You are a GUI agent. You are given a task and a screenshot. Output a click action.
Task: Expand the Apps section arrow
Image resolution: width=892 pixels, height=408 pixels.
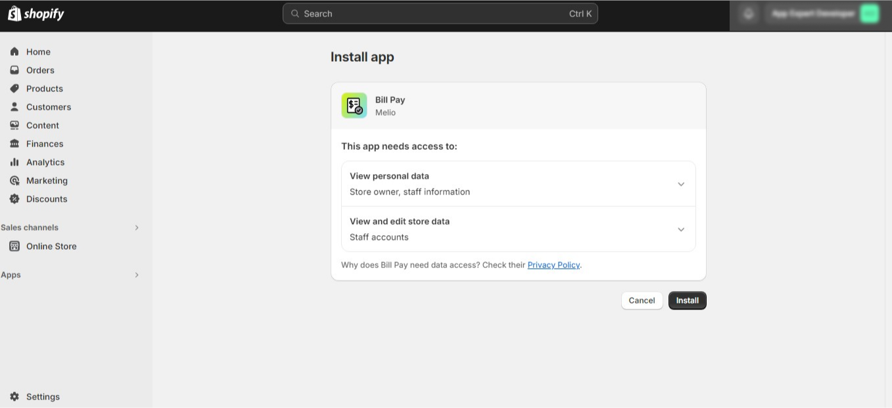(x=137, y=275)
